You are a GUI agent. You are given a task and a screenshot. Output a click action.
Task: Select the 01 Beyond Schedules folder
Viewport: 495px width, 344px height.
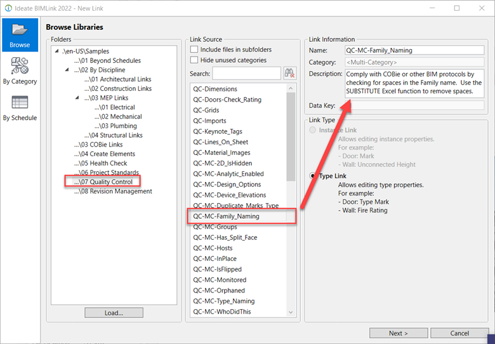pos(107,60)
